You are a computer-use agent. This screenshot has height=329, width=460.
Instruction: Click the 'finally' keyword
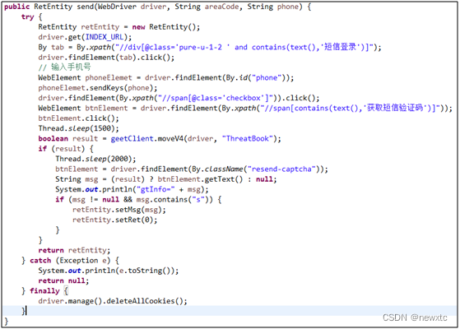[x=44, y=291]
